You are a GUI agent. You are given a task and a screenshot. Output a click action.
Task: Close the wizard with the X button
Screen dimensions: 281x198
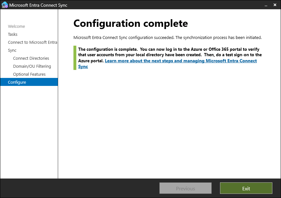tap(275, 5)
